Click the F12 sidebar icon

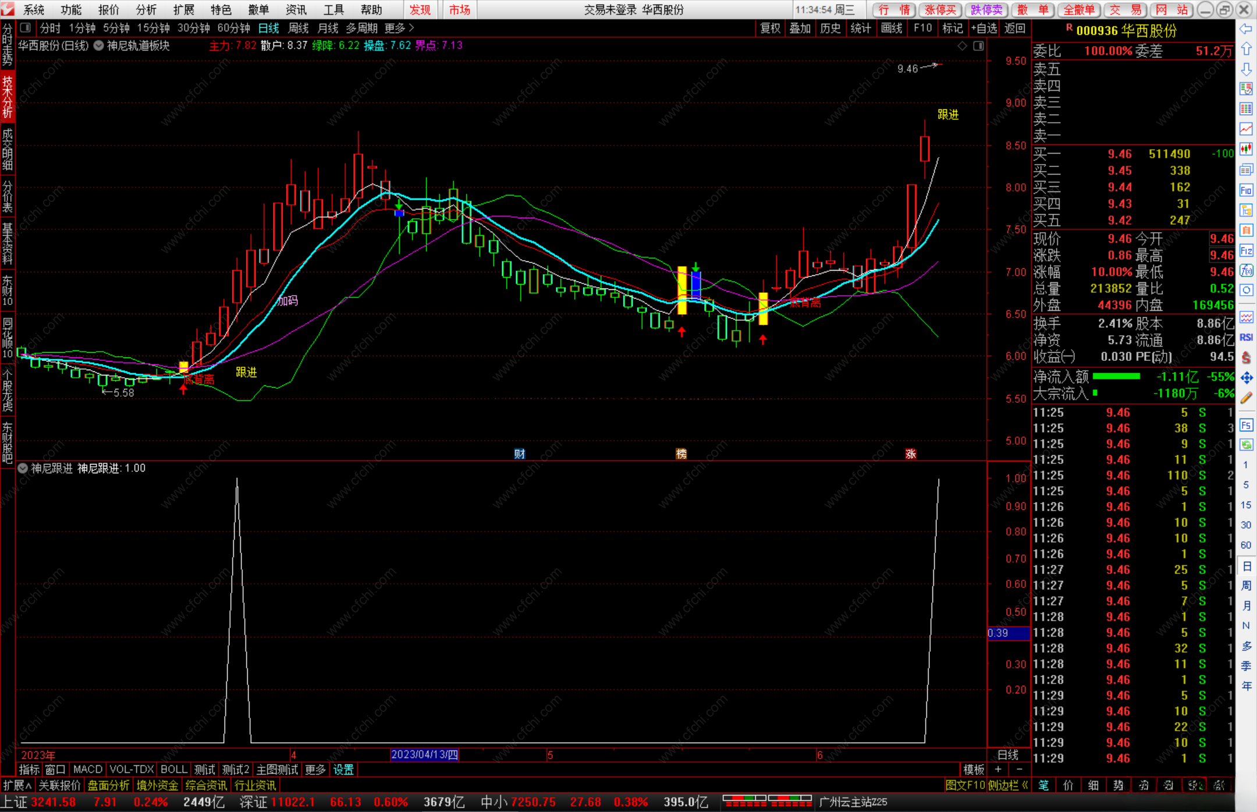(x=1246, y=251)
